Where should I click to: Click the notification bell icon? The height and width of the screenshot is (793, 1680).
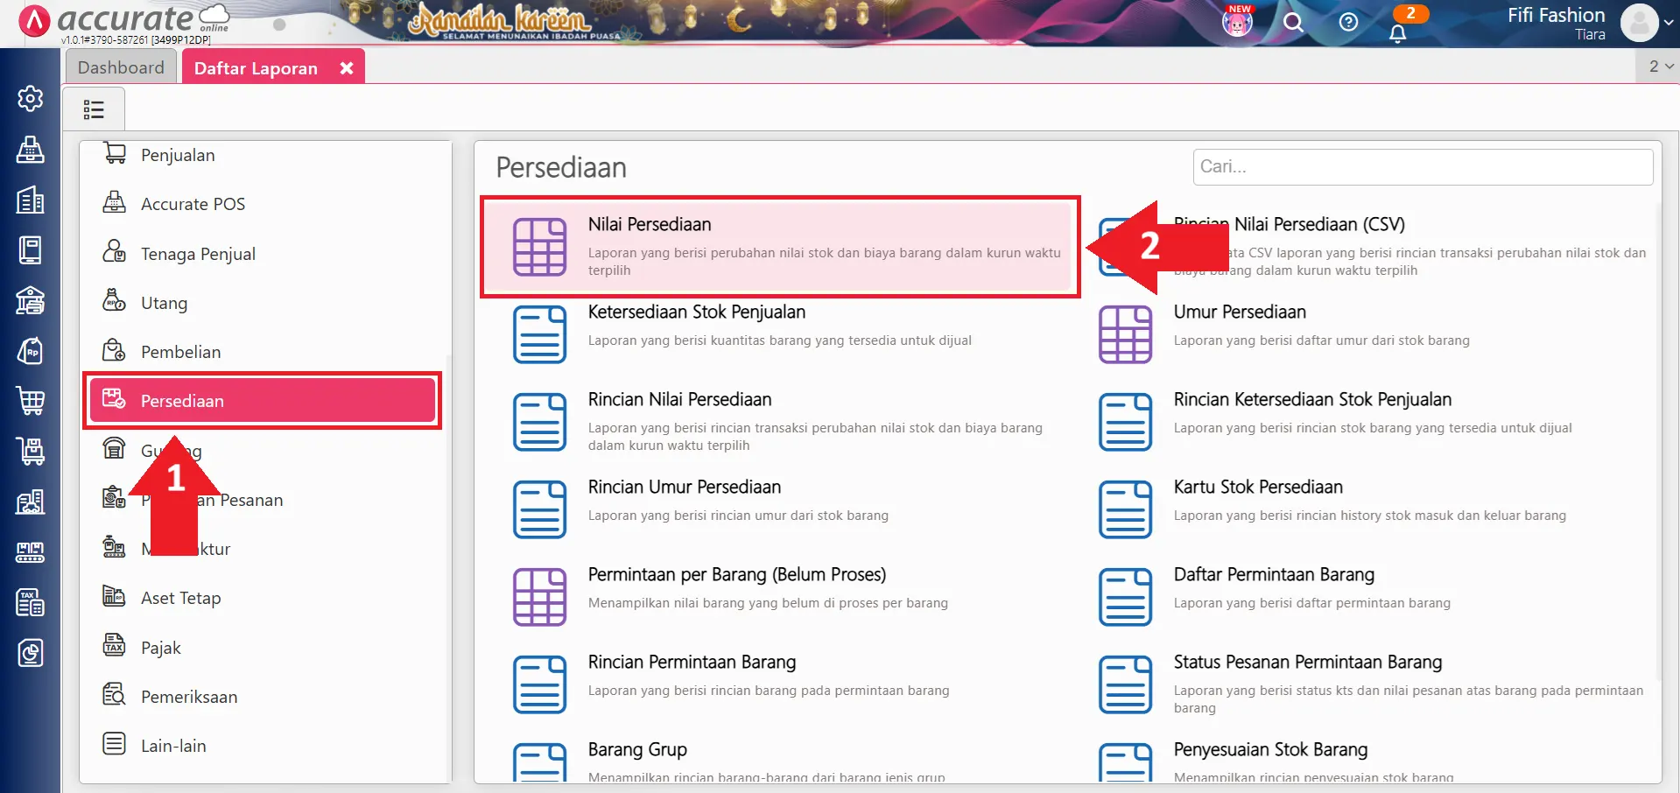click(1397, 33)
